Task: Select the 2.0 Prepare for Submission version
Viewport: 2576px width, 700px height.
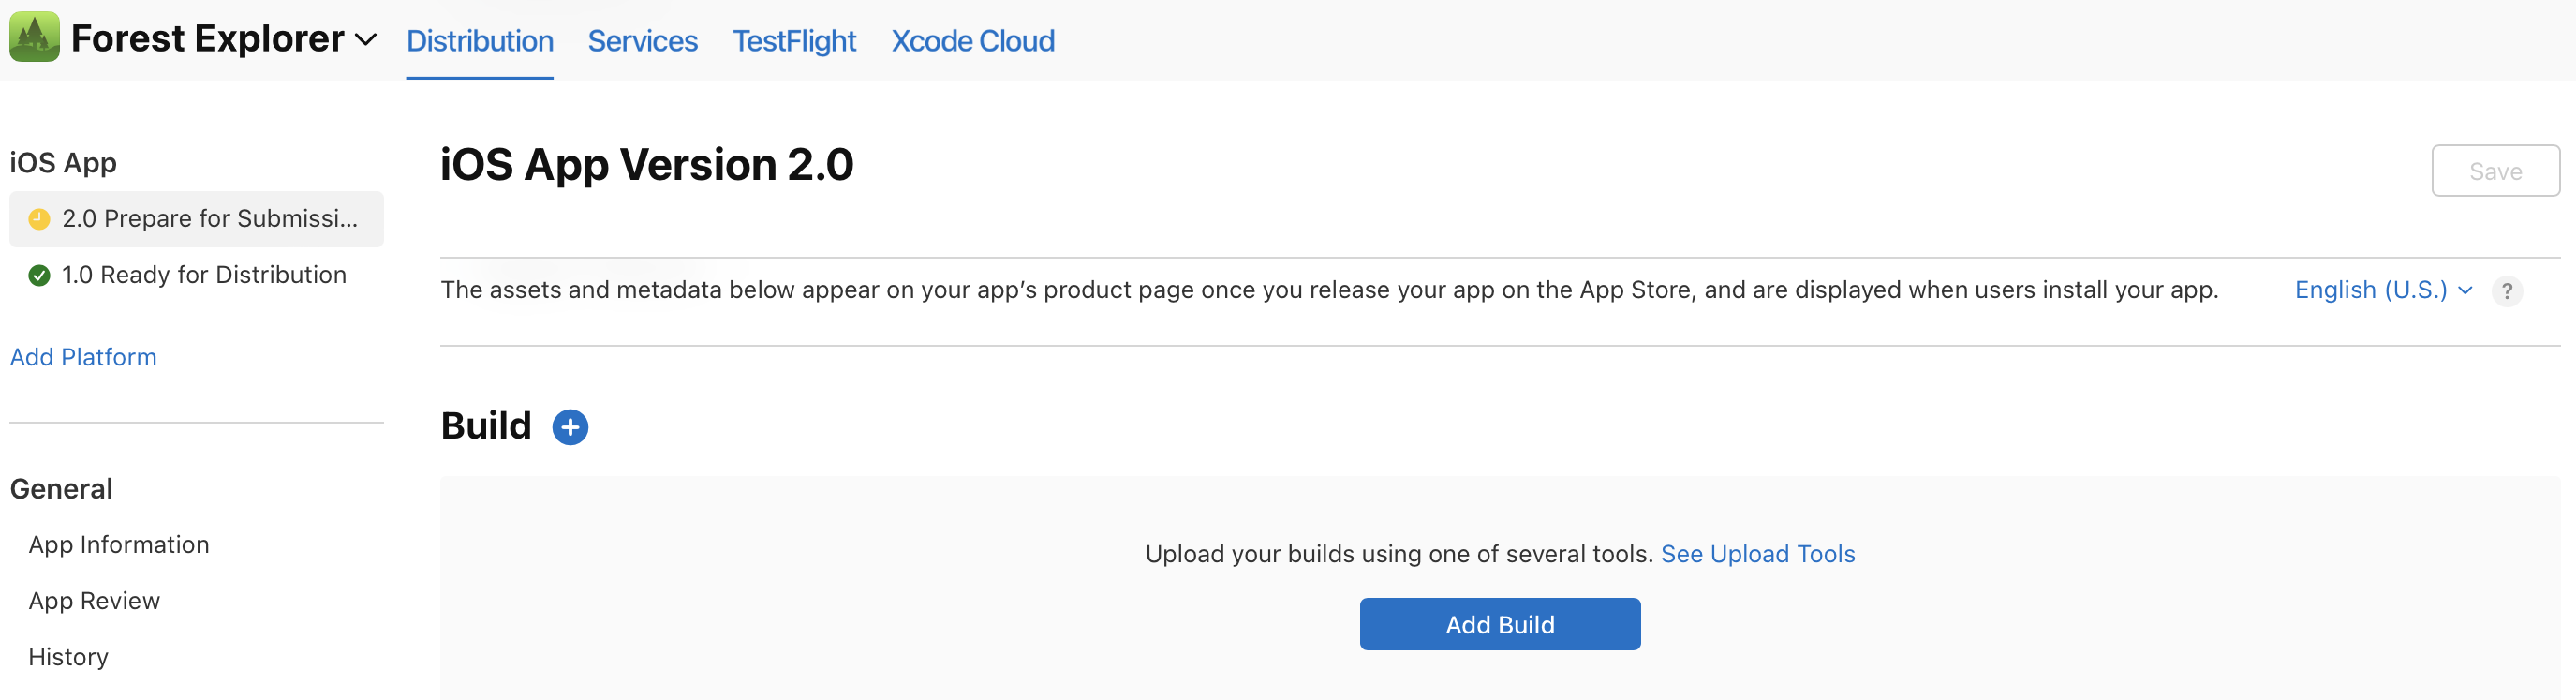Action: click(x=208, y=219)
